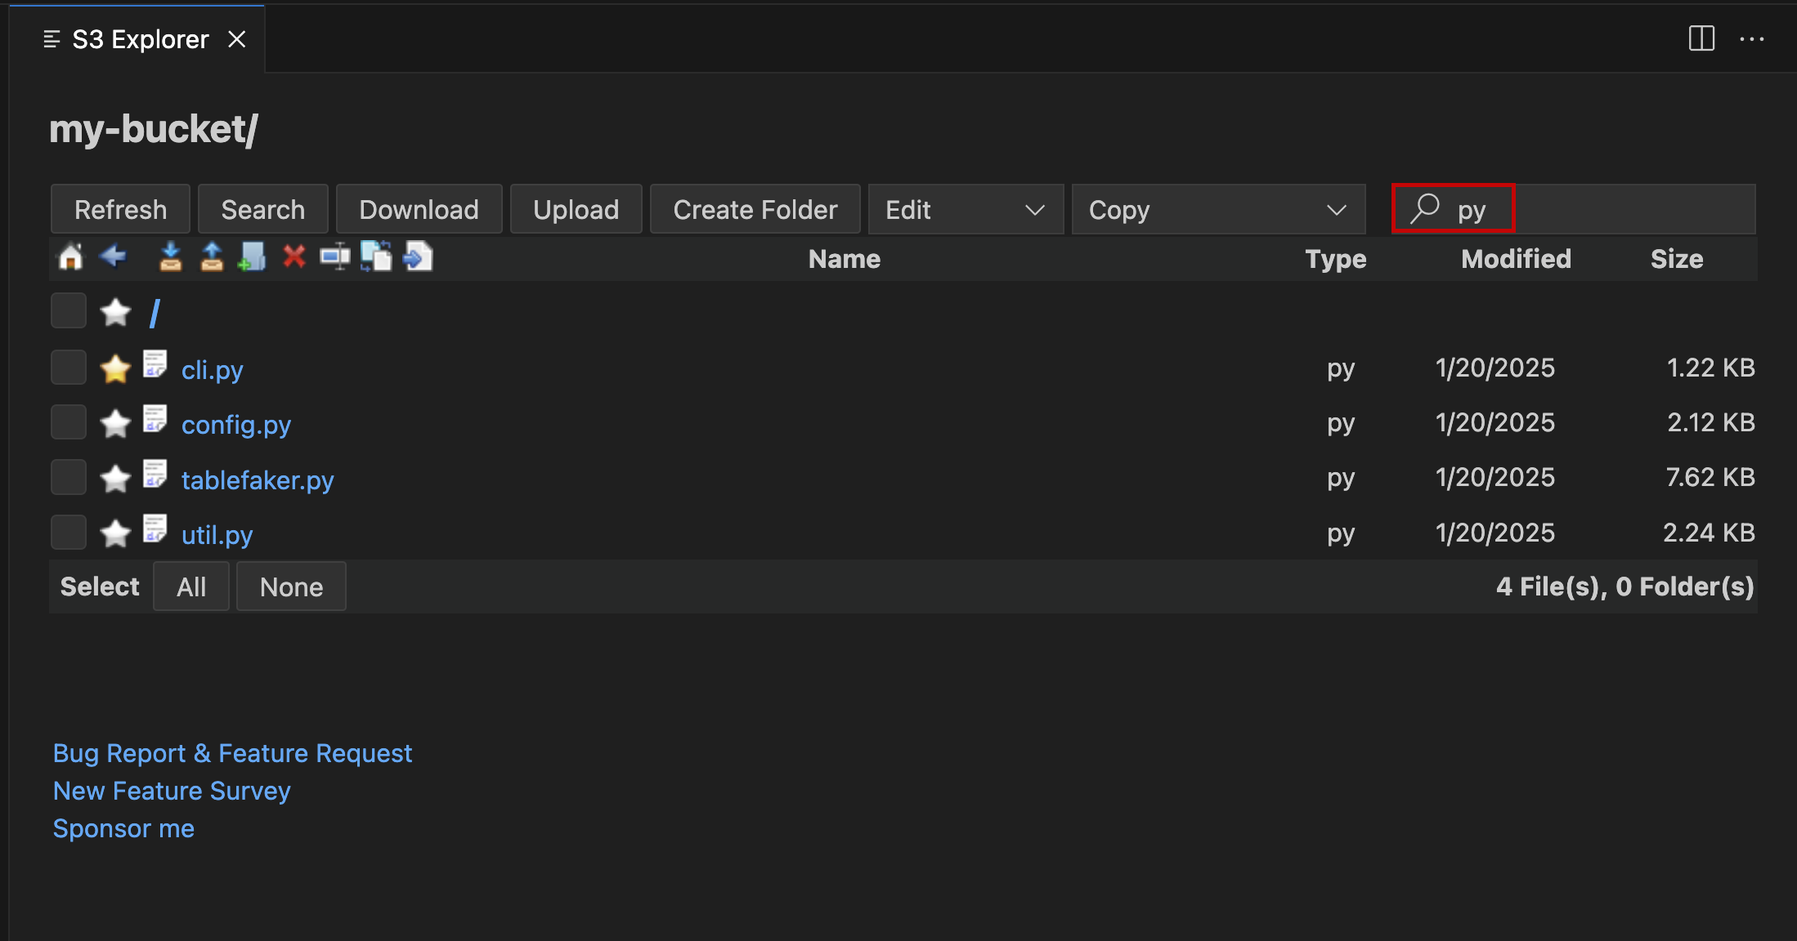The height and width of the screenshot is (941, 1797).
Task: Switch to the S3 Explorer tab
Action: (x=139, y=38)
